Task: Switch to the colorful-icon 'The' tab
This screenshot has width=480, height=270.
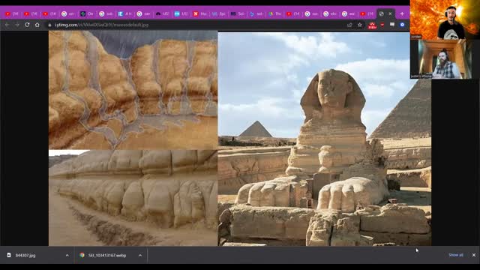Action: click(275, 13)
